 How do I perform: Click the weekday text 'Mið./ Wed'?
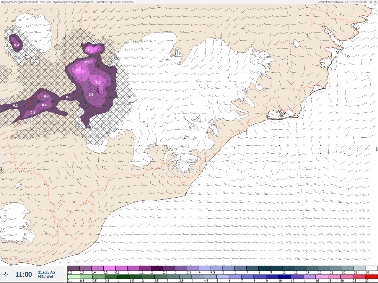[x=45, y=277]
